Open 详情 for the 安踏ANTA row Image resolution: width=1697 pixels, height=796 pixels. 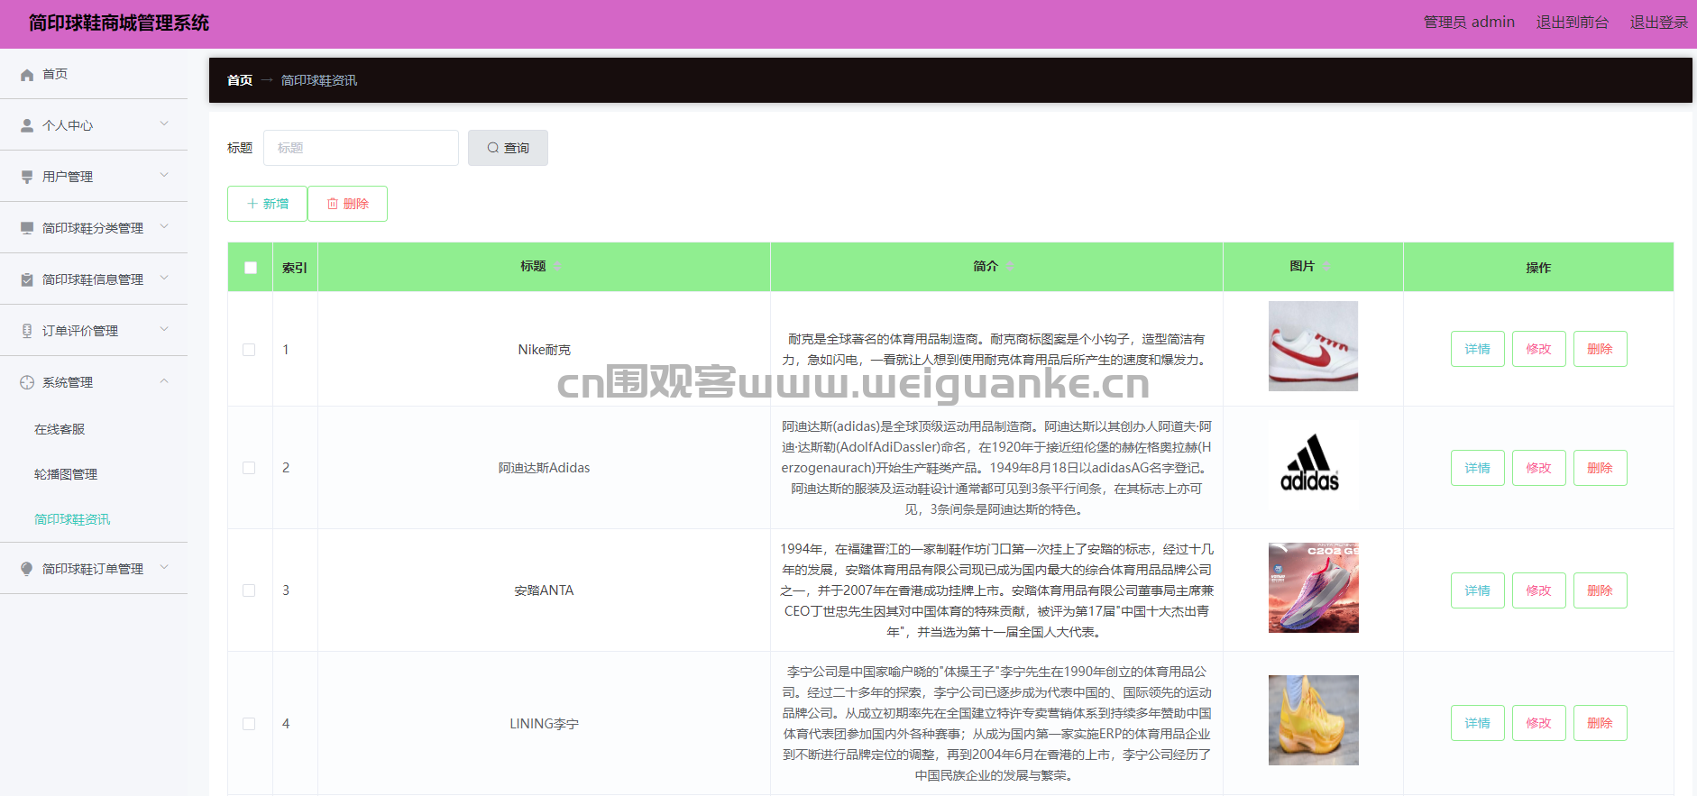pyautogui.click(x=1478, y=590)
